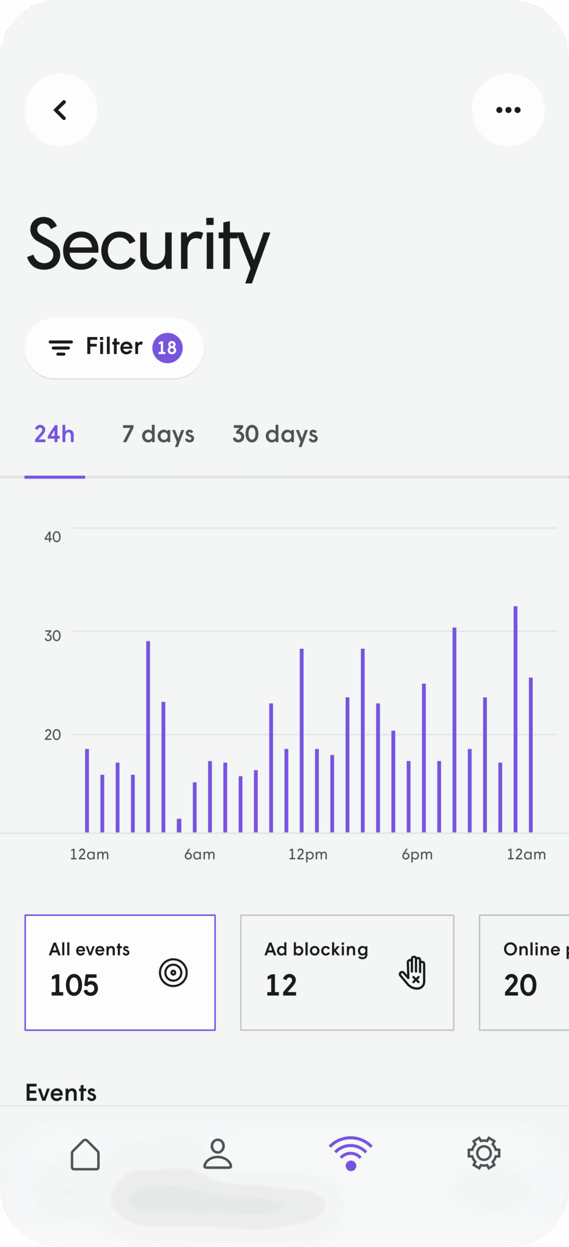Image resolution: width=569 pixels, height=1247 pixels.
Task: Tap the filter lines icon
Action: (61, 348)
